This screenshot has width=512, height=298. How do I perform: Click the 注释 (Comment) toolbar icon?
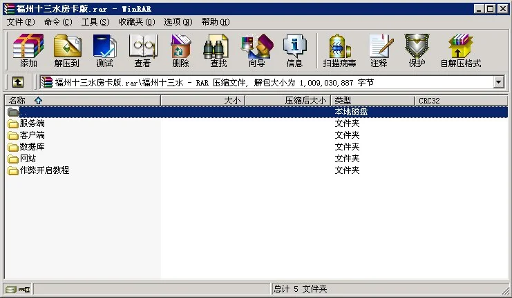pos(379,50)
